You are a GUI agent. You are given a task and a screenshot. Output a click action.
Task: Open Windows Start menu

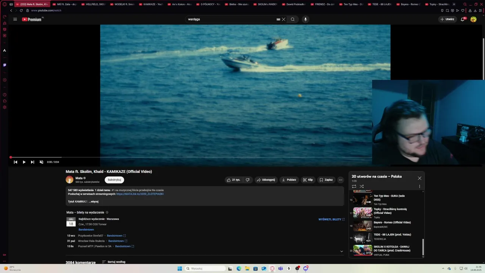180,268
